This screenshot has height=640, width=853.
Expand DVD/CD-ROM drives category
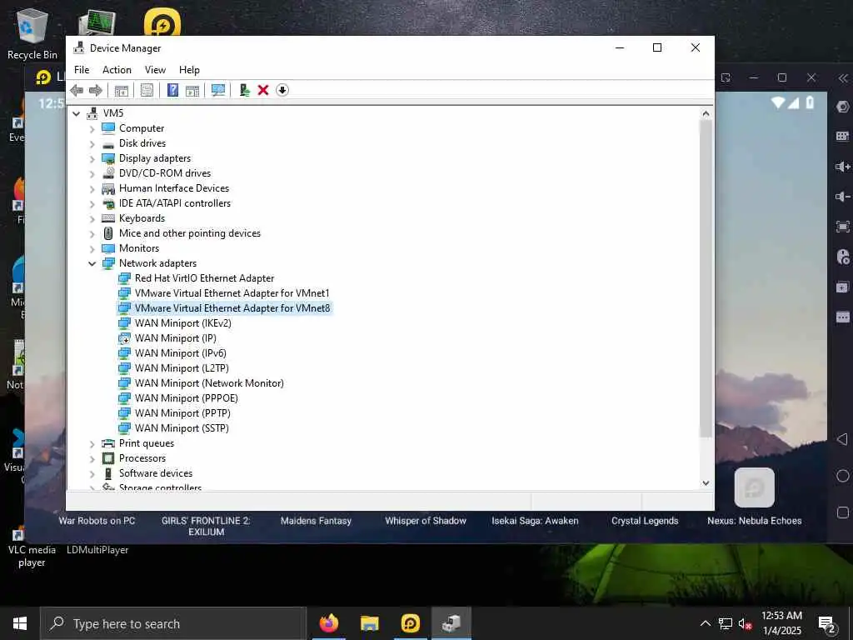pyautogui.click(x=92, y=174)
